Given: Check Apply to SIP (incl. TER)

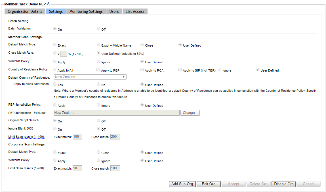Looking at the screenshot, I should coord(180,70).
